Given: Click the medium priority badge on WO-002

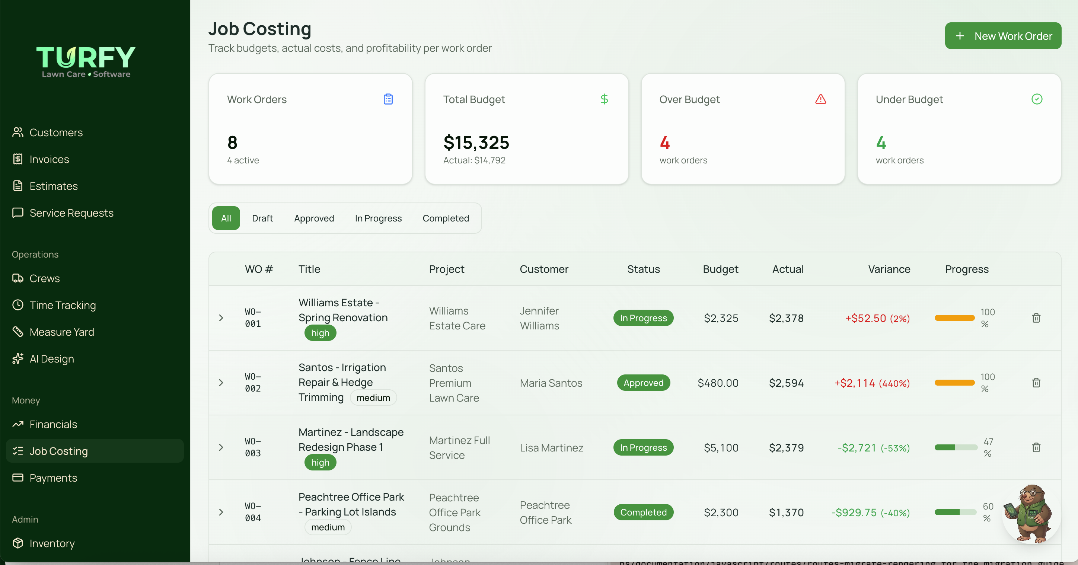Looking at the screenshot, I should [x=373, y=398].
